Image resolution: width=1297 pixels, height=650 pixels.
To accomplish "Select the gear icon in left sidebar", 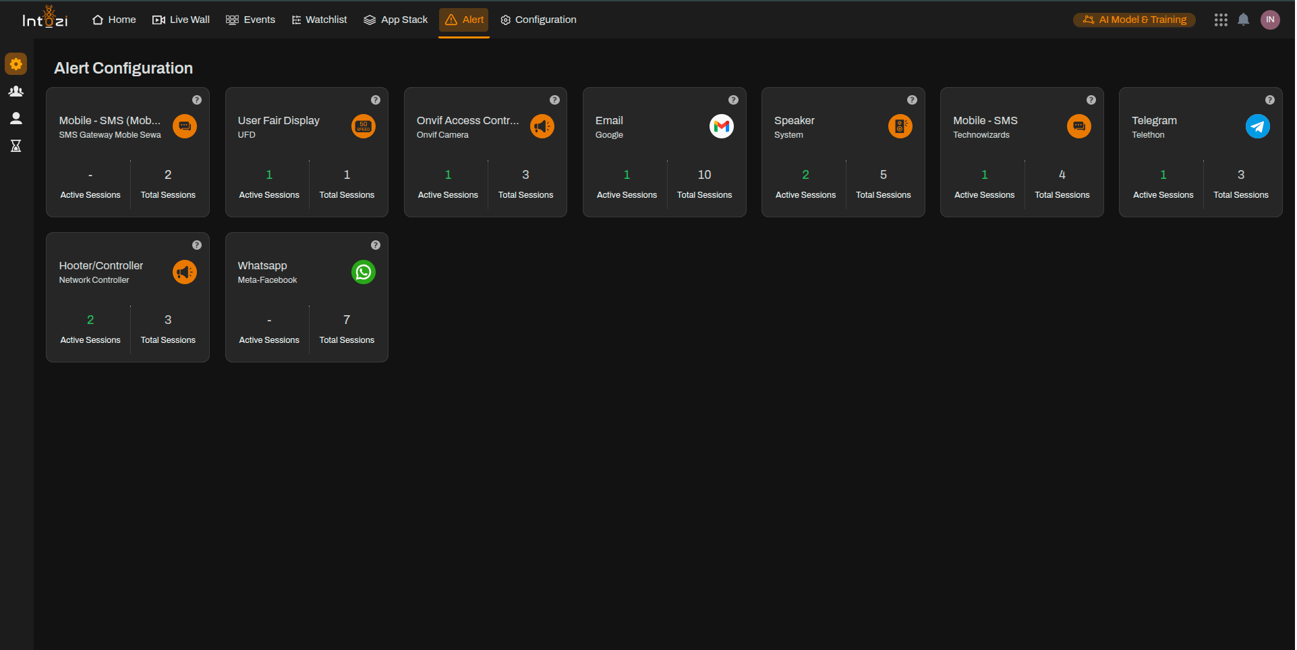I will [16, 64].
